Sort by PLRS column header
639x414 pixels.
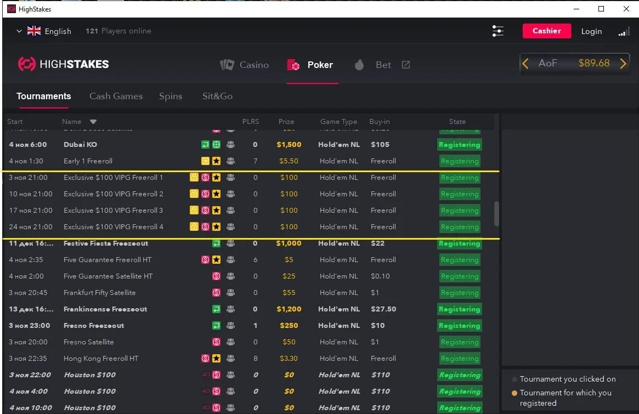[x=251, y=121]
